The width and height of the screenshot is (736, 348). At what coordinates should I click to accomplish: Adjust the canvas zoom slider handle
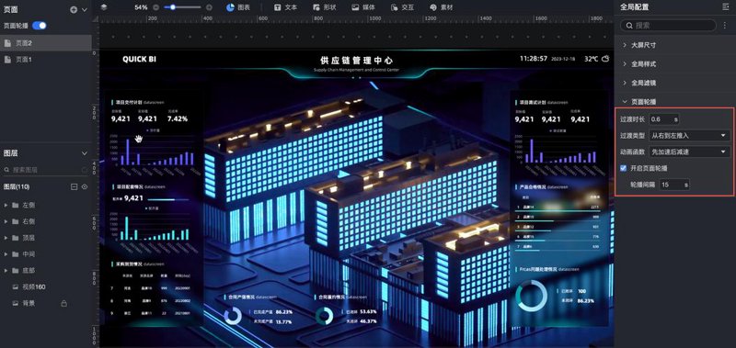[173, 7]
